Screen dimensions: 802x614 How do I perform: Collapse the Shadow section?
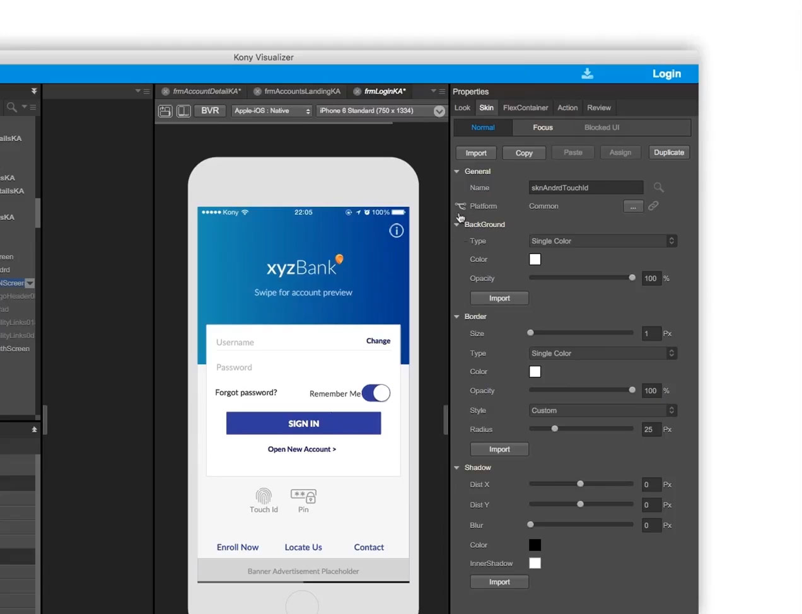click(457, 468)
